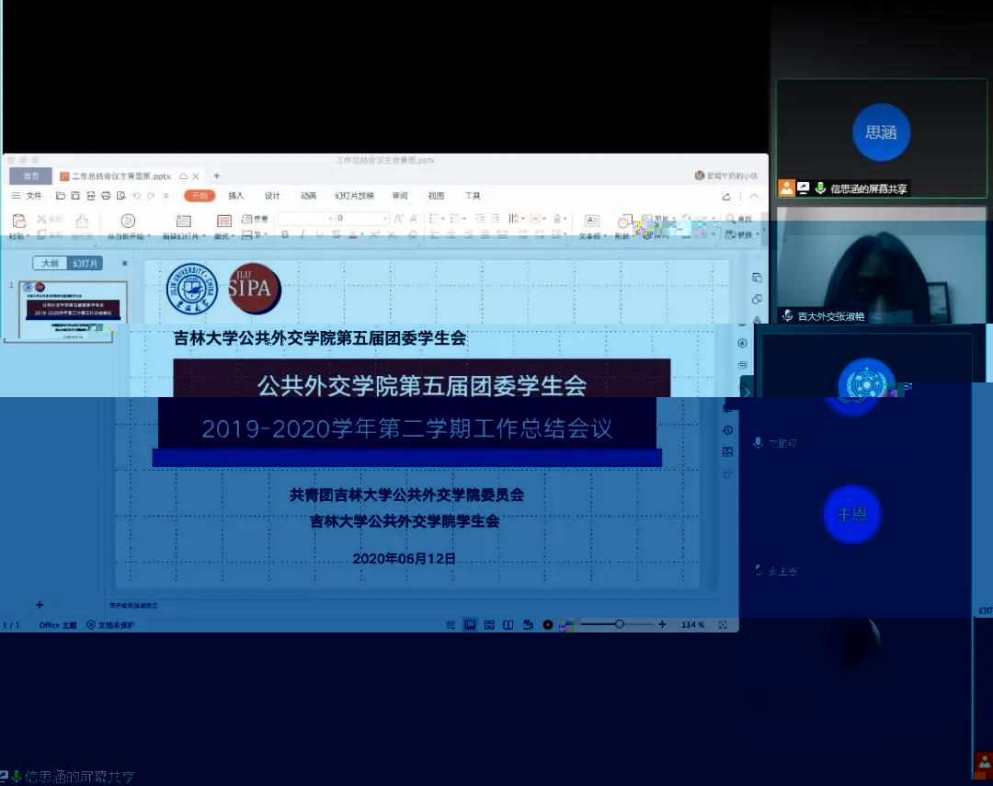Click the print icon in quick access bar
The image size is (993, 786).
(x=106, y=196)
